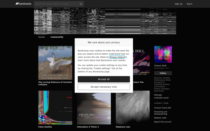Click the Madness Lies album title

click(123, 127)
